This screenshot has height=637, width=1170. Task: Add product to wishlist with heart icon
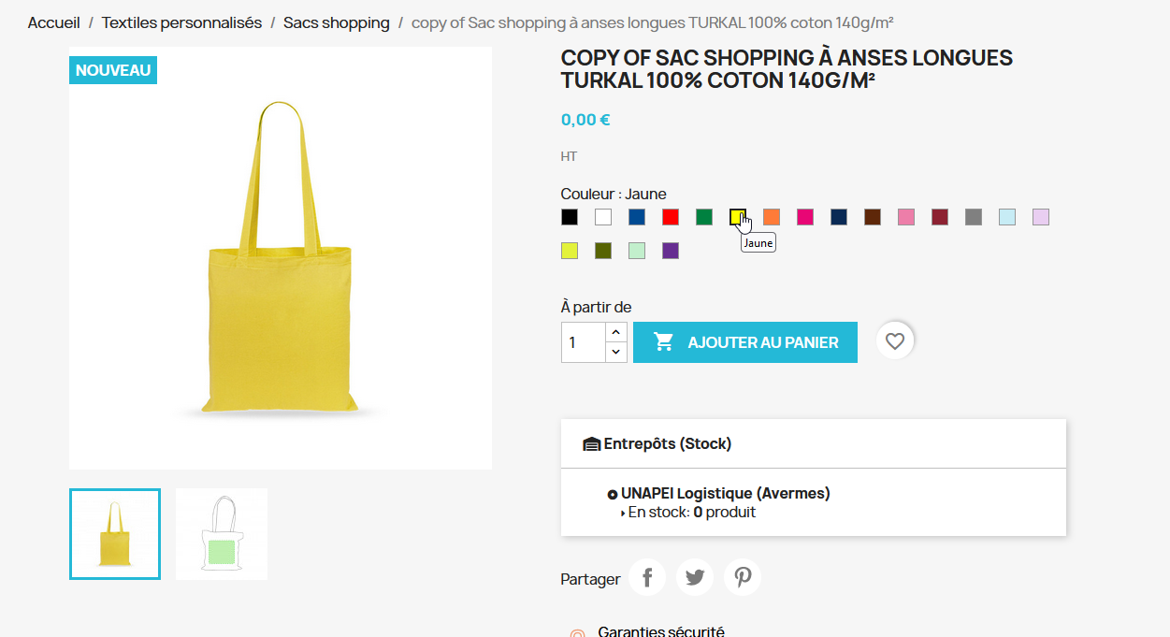click(895, 341)
